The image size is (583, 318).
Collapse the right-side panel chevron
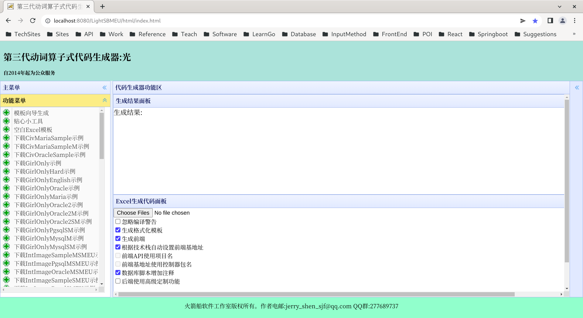point(577,88)
